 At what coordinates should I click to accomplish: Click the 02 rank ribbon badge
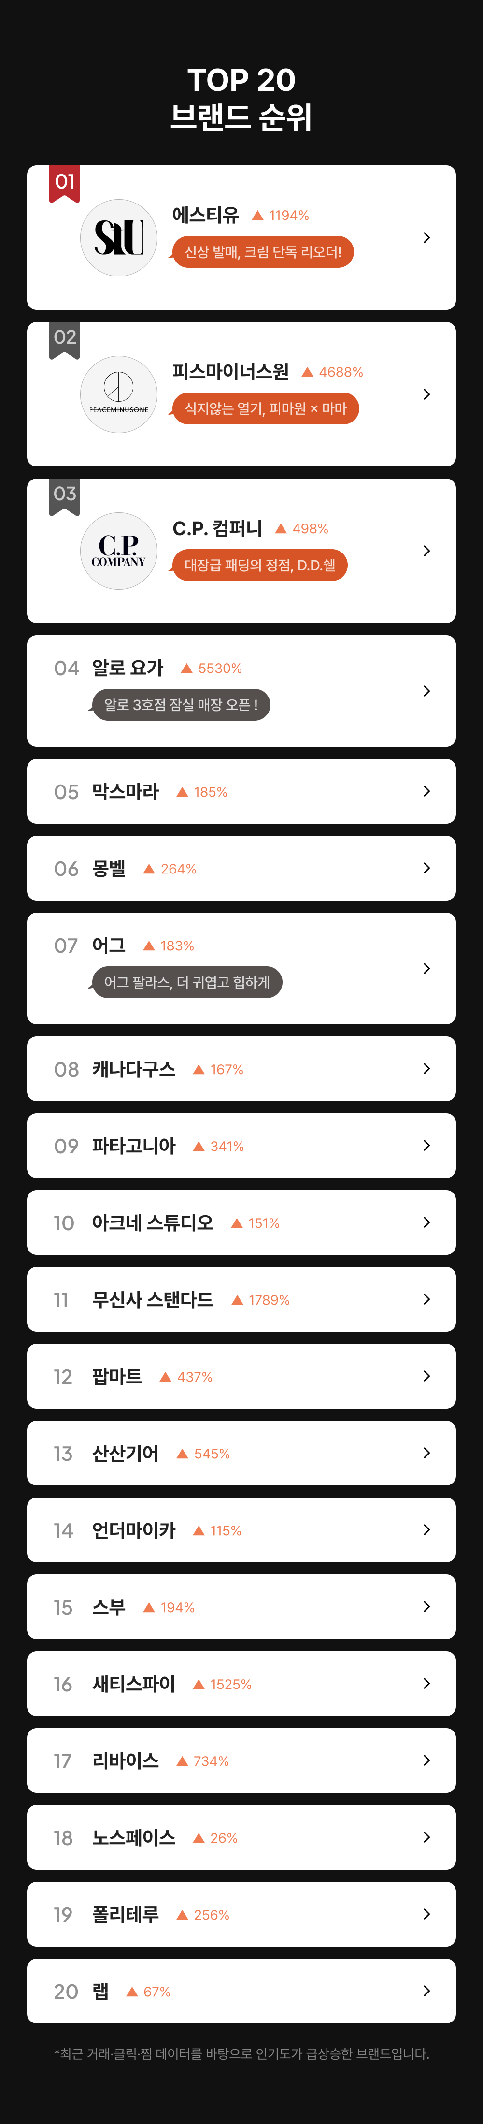(x=64, y=339)
